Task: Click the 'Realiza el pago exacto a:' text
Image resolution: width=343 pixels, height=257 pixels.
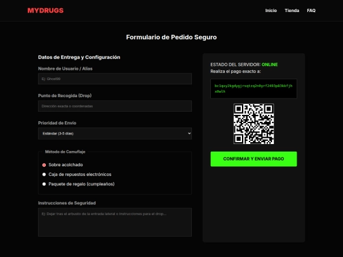Action: click(x=236, y=72)
